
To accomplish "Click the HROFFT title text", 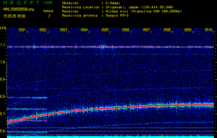I will (21, 3).
